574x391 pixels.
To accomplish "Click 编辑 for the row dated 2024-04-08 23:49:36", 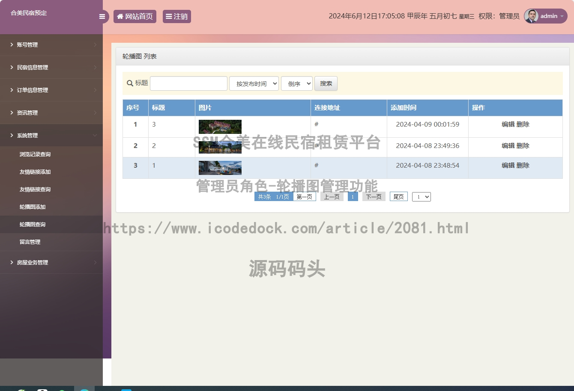I will coord(508,146).
